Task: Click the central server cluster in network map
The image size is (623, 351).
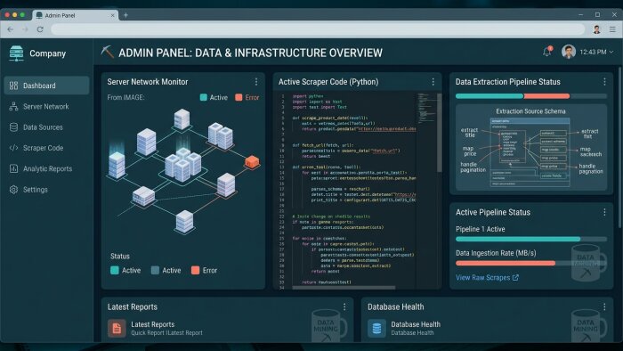Action: coord(182,164)
